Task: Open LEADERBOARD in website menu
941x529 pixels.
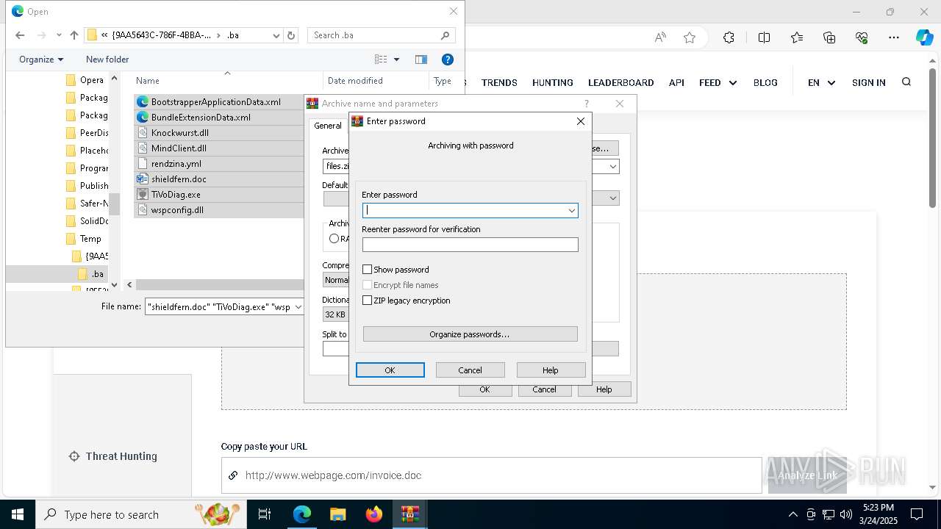Action: tap(620, 82)
